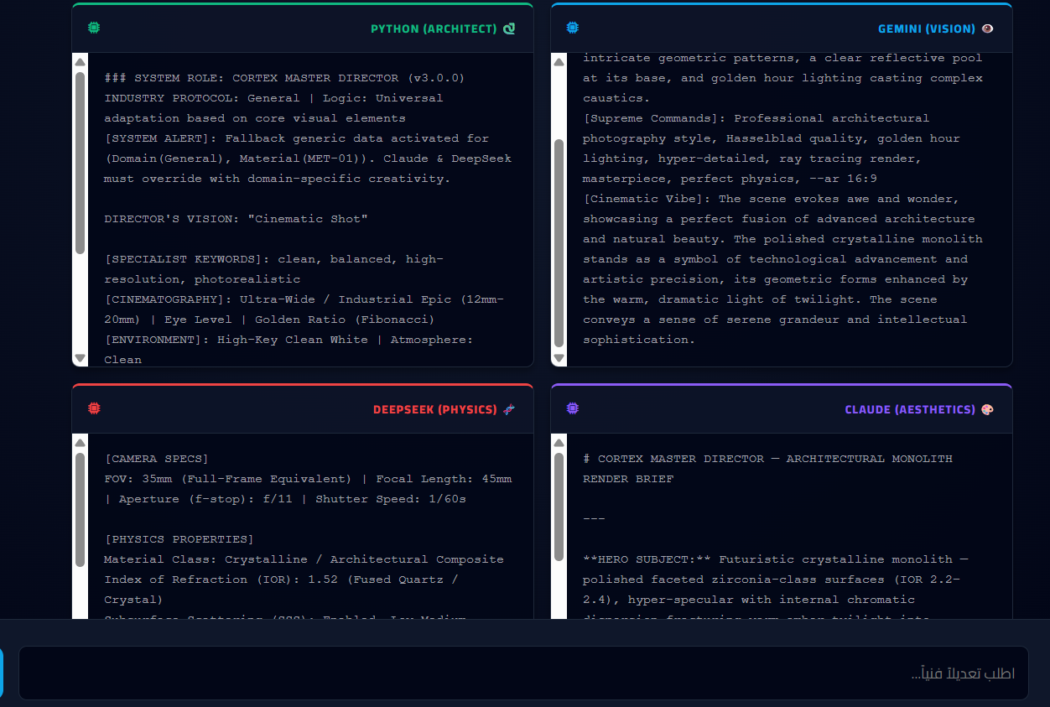Click the blue button left of input box
The height and width of the screenshot is (707, 1050).
pos(2,673)
